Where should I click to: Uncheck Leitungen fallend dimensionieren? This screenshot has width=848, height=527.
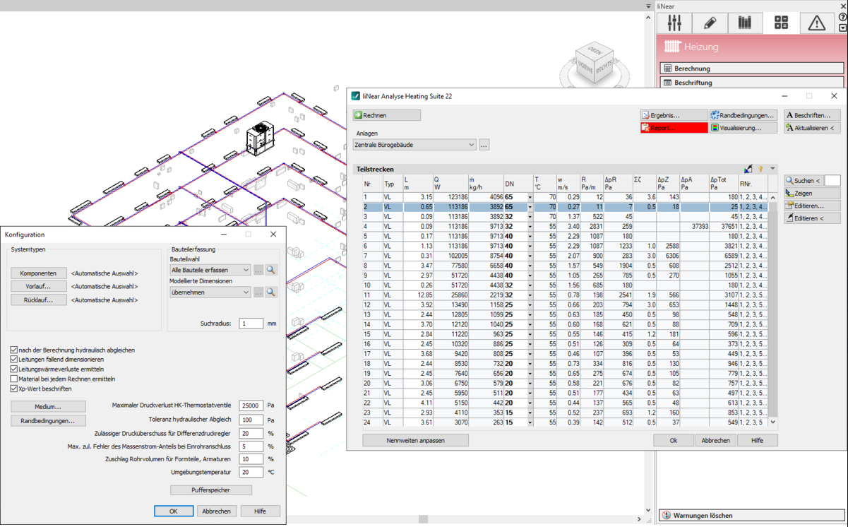(x=14, y=360)
